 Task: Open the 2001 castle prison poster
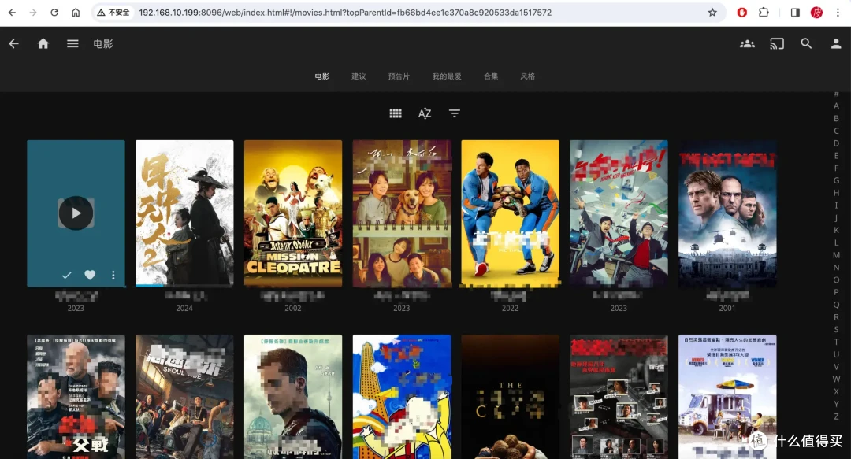coord(727,213)
